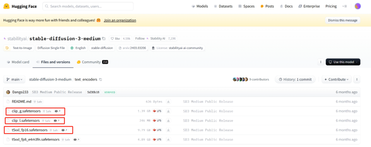Open the t5xxl_fp16.safetensors tensor viewer icon

coord(64,130)
